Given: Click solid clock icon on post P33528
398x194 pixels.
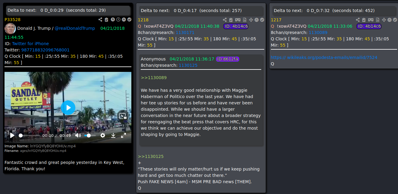Looking at the screenshot, I should tap(113, 20).
